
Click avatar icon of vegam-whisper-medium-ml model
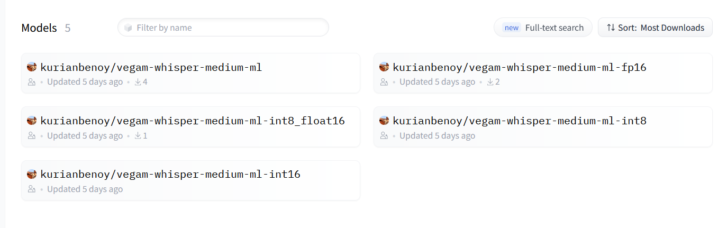[32, 67]
